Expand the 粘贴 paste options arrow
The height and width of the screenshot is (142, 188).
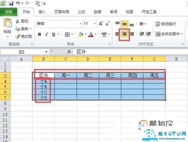tap(8, 37)
